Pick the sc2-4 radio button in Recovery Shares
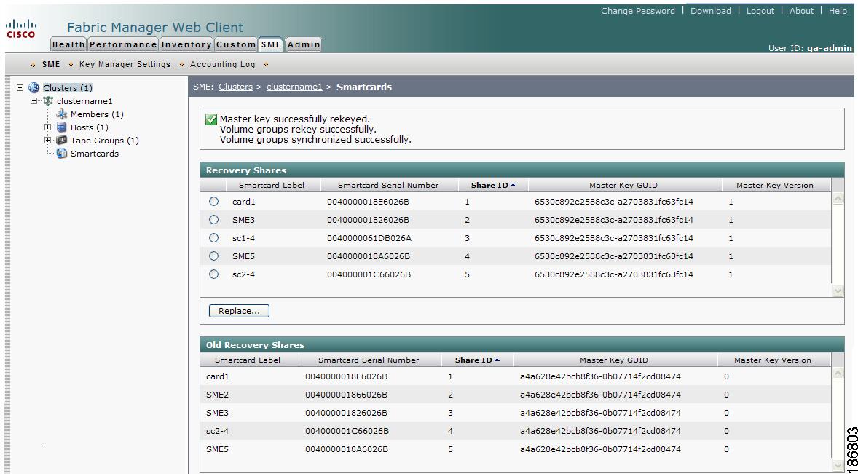Image resolution: width=858 pixels, height=474 pixels. [213, 274]
